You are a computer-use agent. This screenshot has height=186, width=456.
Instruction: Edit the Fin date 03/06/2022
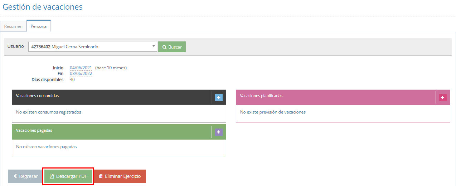point(81,74)
